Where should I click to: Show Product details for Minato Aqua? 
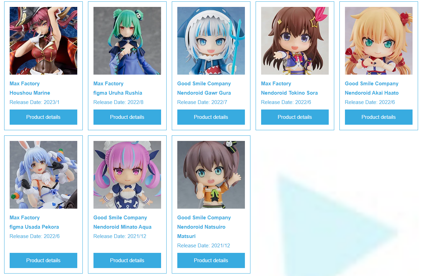tap(127, 260)
